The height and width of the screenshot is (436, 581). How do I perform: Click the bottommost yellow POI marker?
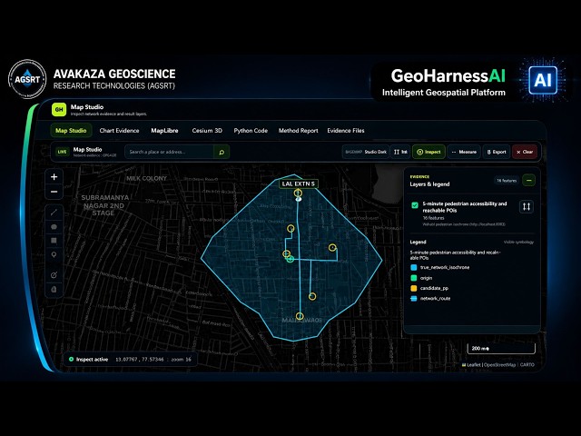(300, 316)
